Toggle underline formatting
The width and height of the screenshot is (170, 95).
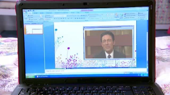(x=59, y=18)
